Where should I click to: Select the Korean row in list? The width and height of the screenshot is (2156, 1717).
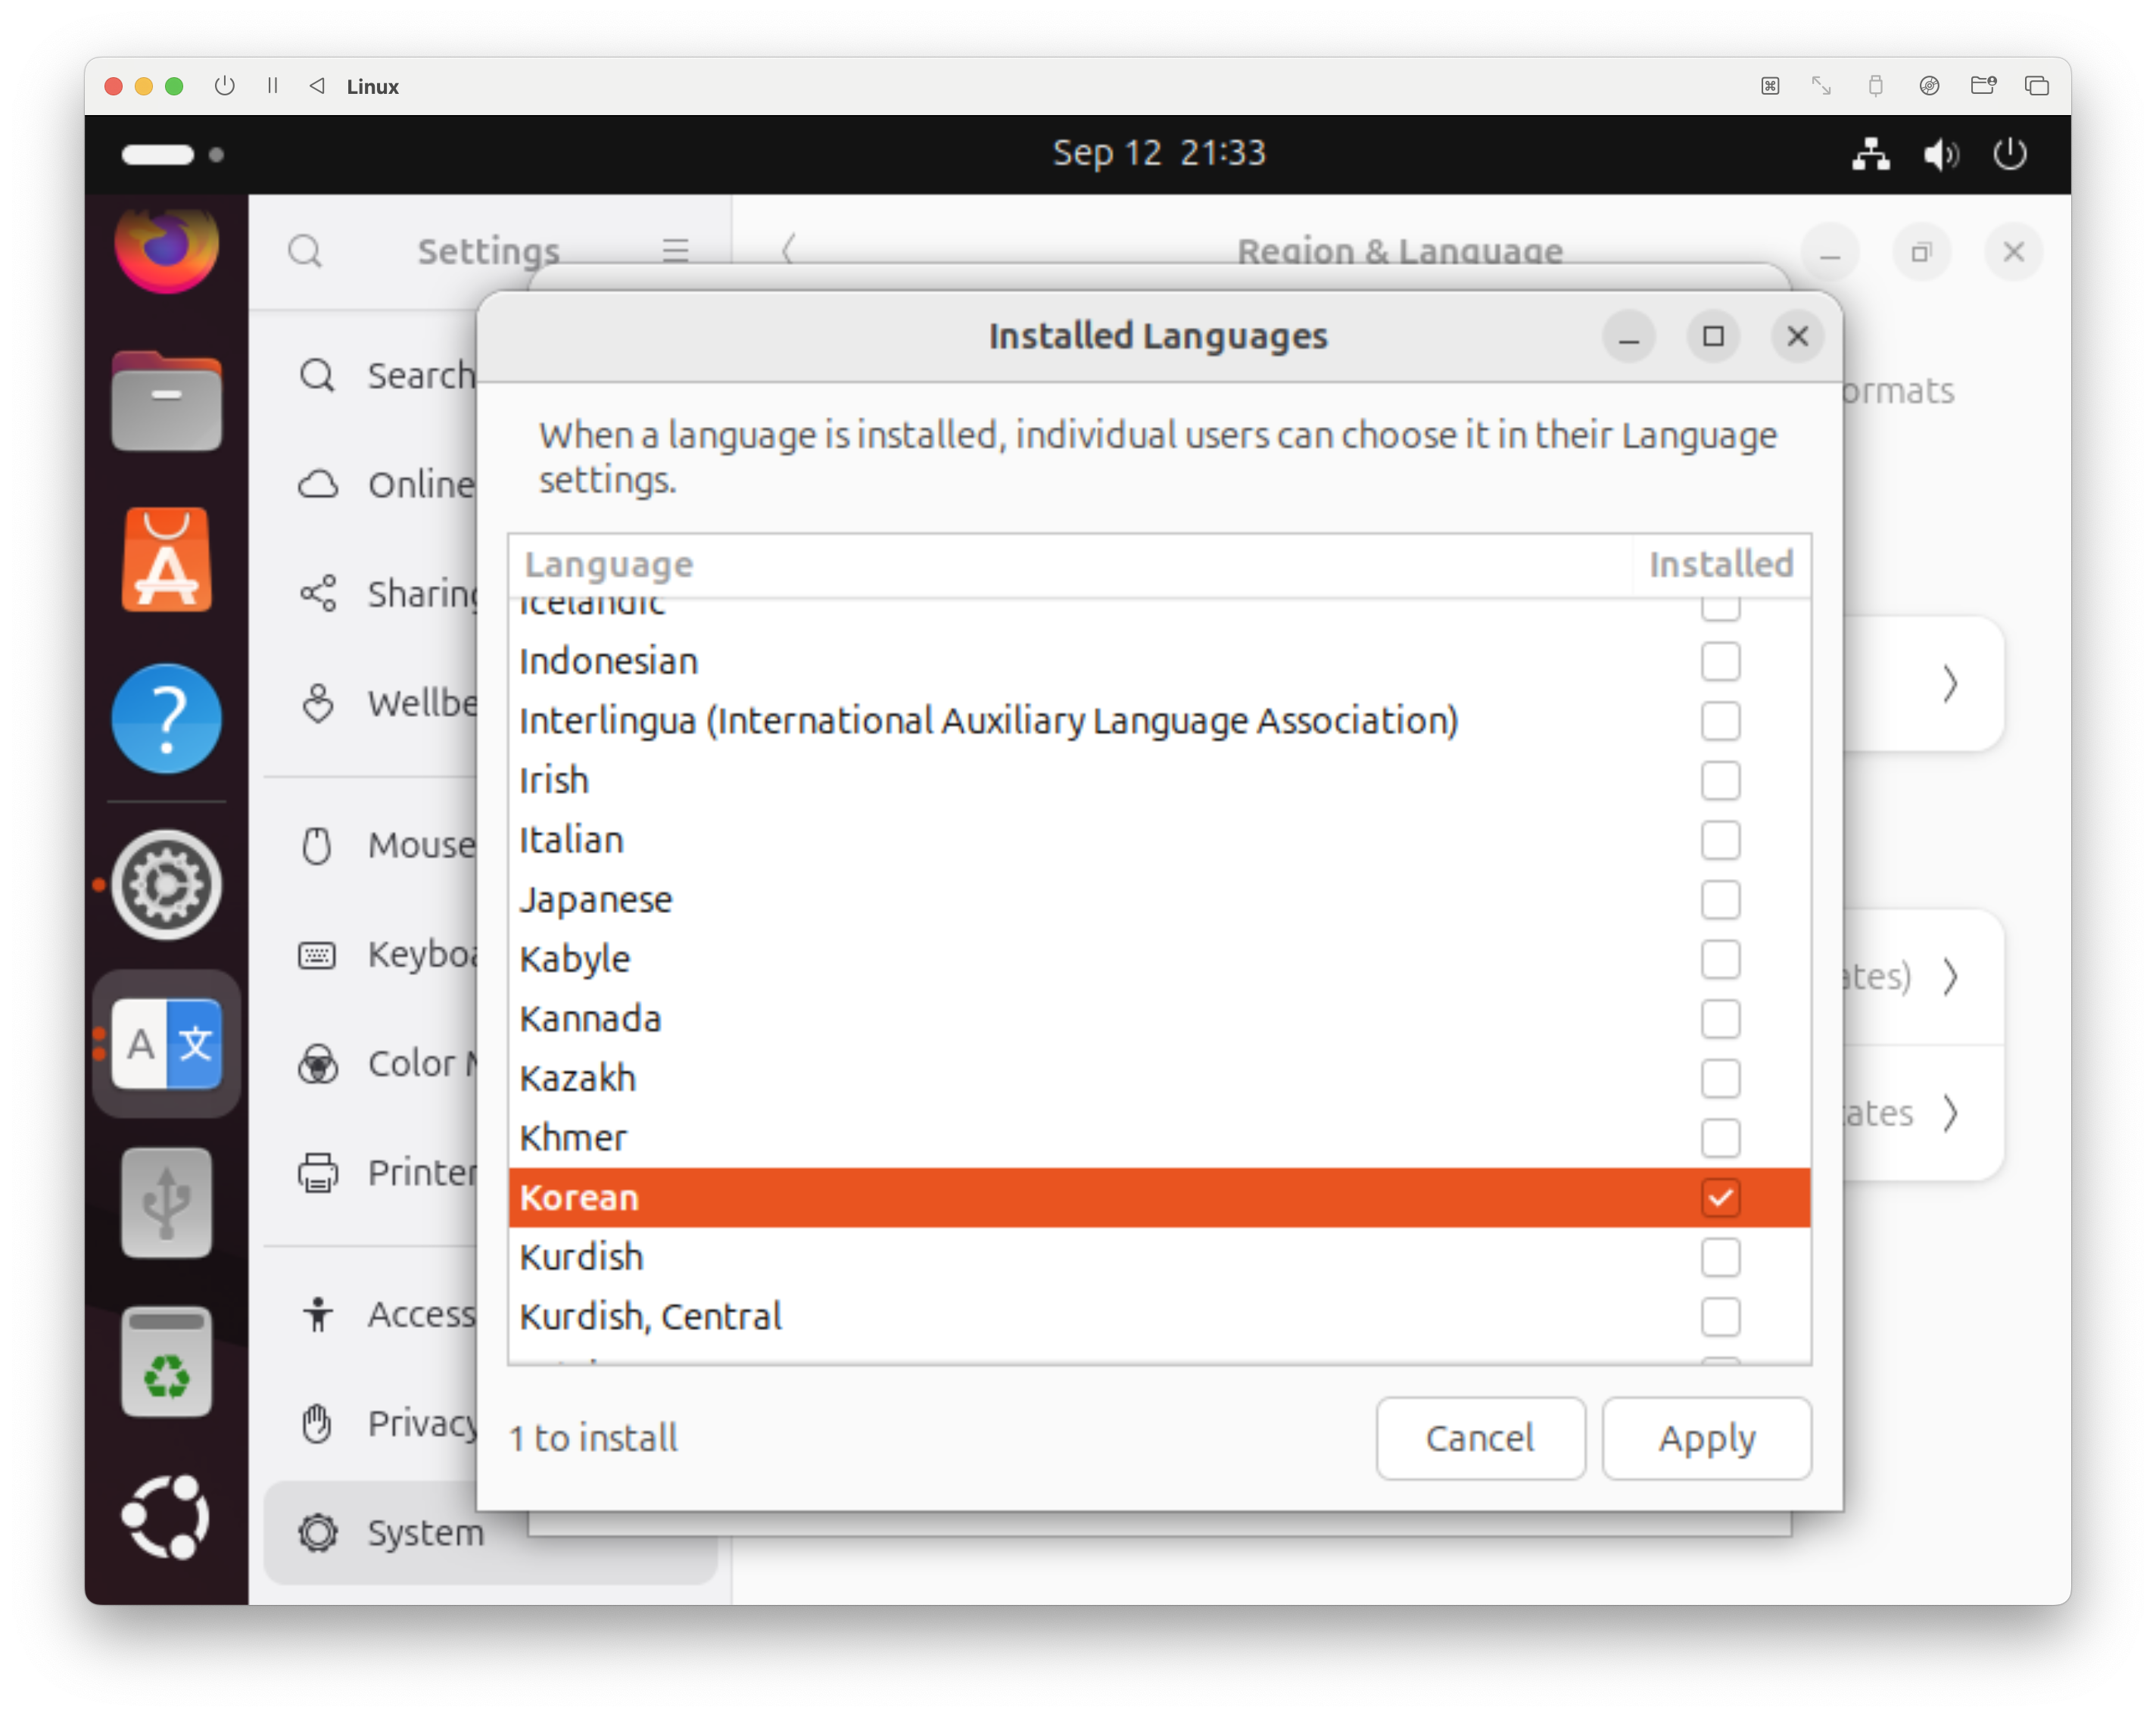(x=1159, y=1197)
